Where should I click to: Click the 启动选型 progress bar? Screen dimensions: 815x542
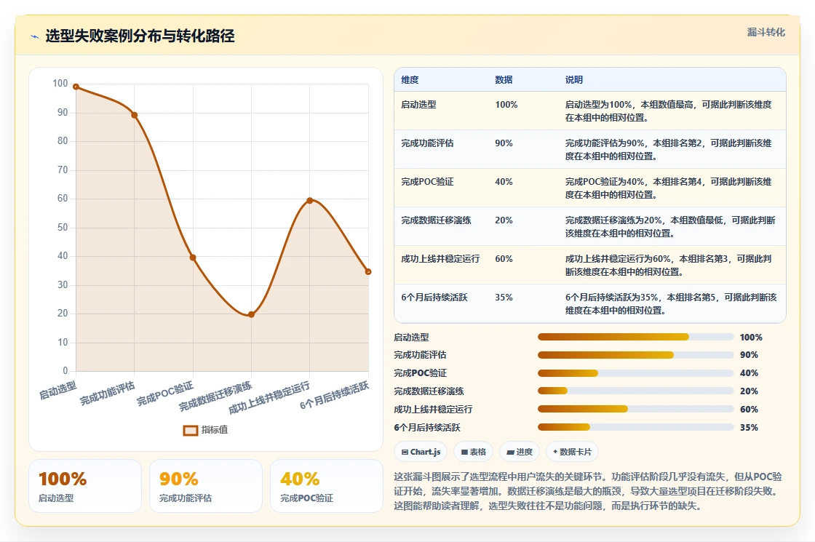[636, 338]
